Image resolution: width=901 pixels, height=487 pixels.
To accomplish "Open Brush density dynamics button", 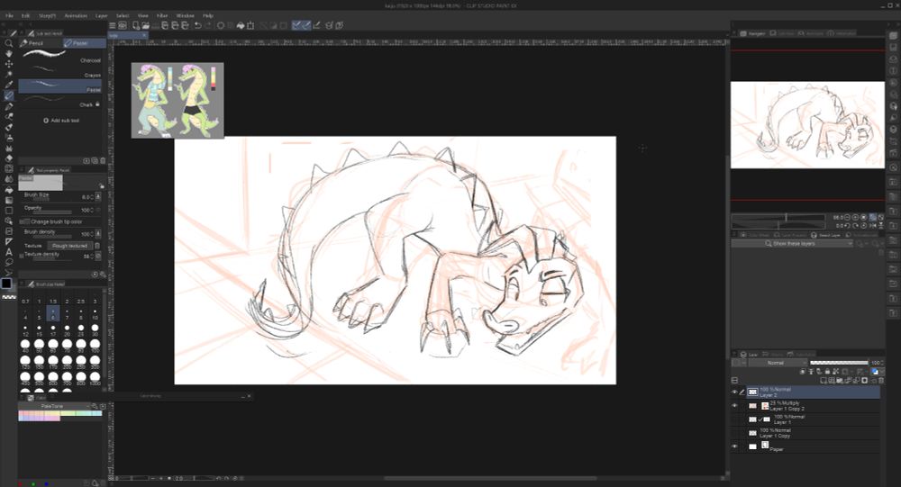I will point(98,234).
